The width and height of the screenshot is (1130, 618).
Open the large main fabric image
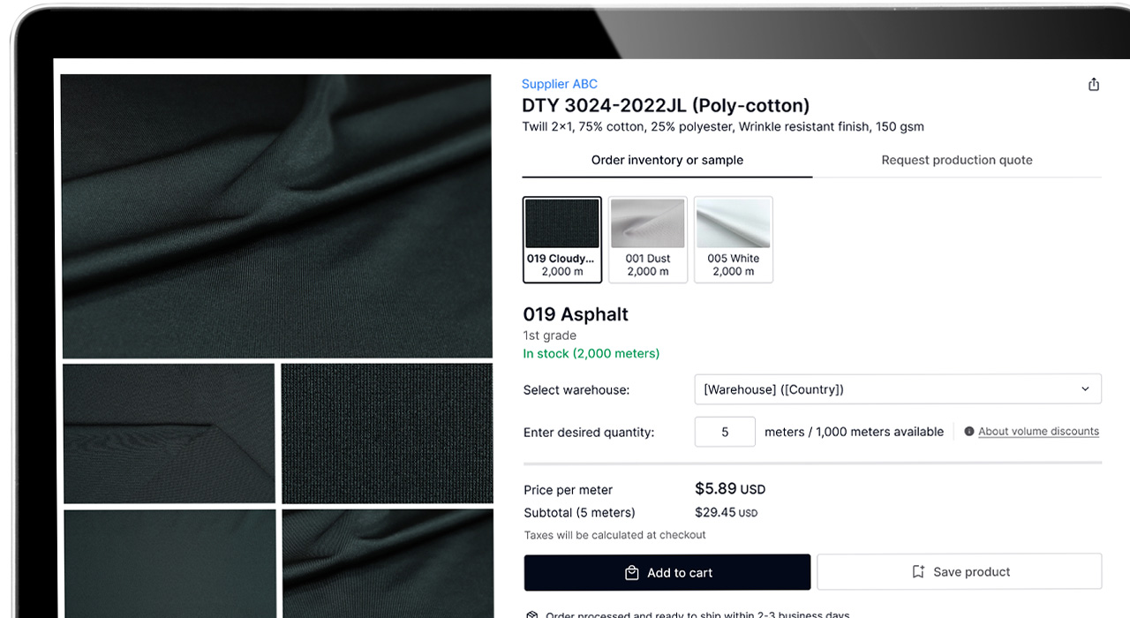(x=276, y=215)
